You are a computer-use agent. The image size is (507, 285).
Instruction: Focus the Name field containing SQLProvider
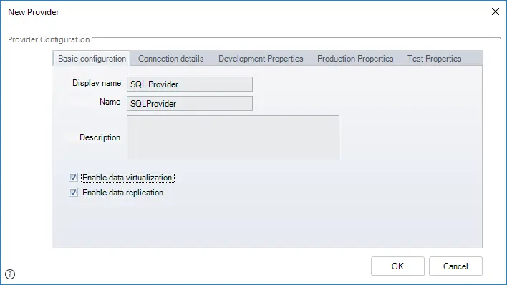190,104
